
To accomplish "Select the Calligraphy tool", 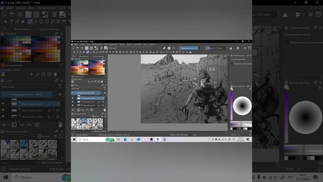I will pyautogui.click(x=84, y=52).
